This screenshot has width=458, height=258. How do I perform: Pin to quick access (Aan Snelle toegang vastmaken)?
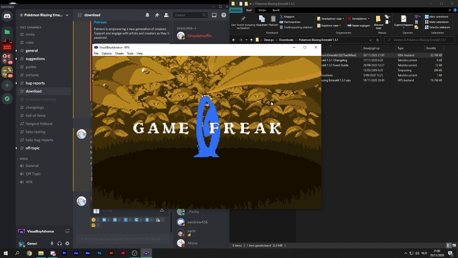point(243,22)
